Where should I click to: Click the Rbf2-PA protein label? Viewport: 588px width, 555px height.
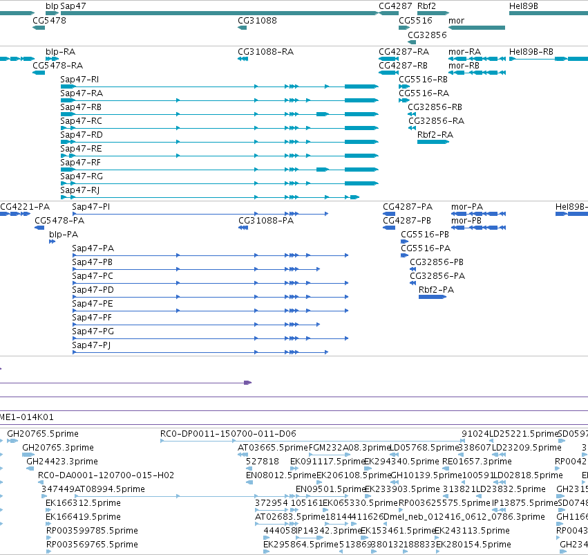coord(436,290)
